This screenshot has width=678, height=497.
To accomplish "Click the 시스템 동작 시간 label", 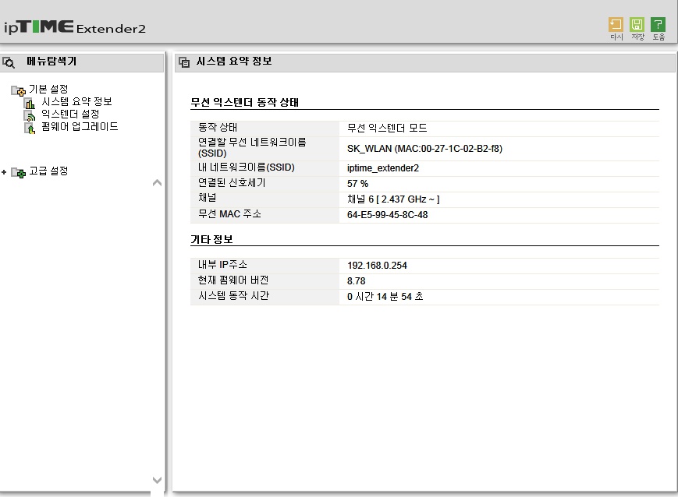I will point(233,296).
